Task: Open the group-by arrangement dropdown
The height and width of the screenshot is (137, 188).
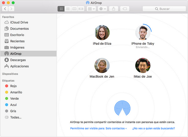Action: pos(91,9)
